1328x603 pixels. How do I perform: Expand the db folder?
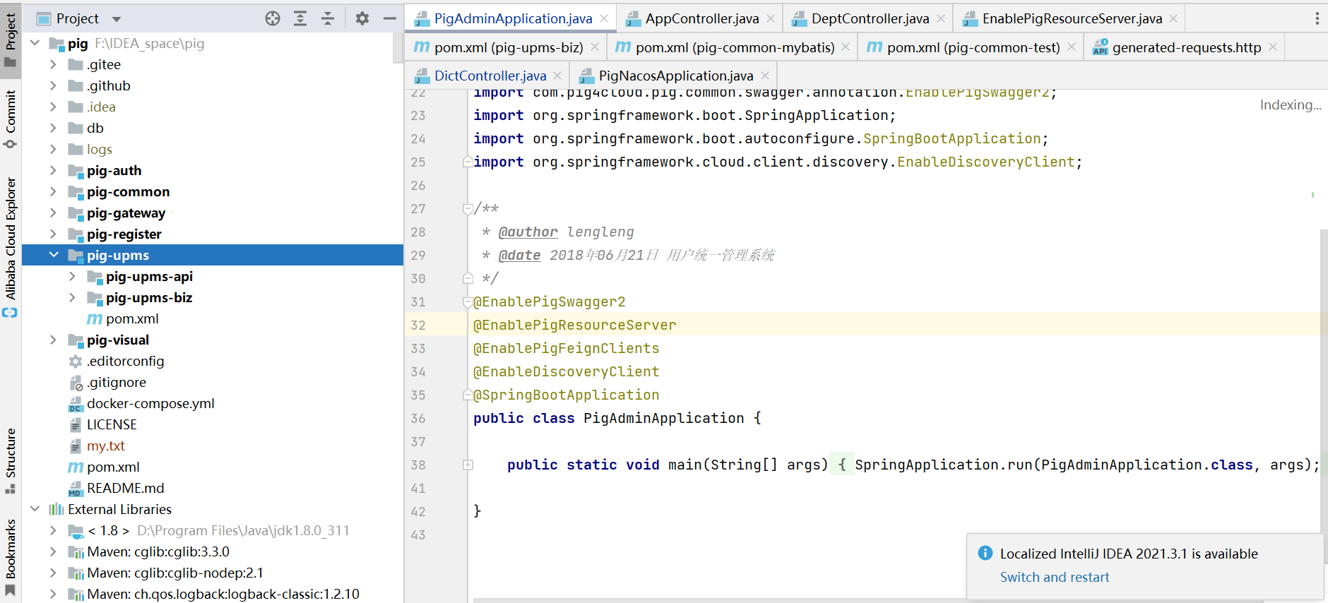[x=53, y=128]
